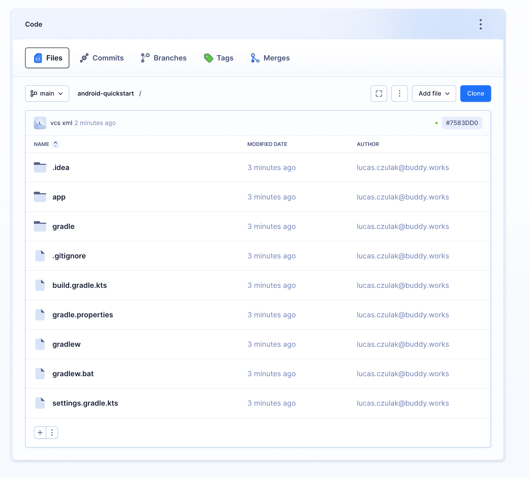Click the fullscreen/expand view icon

[x=379, y=93]
